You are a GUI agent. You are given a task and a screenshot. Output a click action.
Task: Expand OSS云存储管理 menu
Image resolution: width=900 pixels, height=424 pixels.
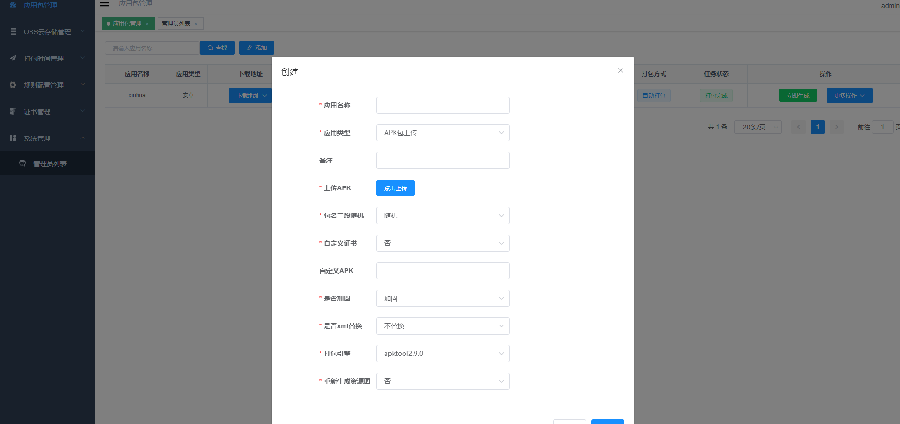click(83, 31)
